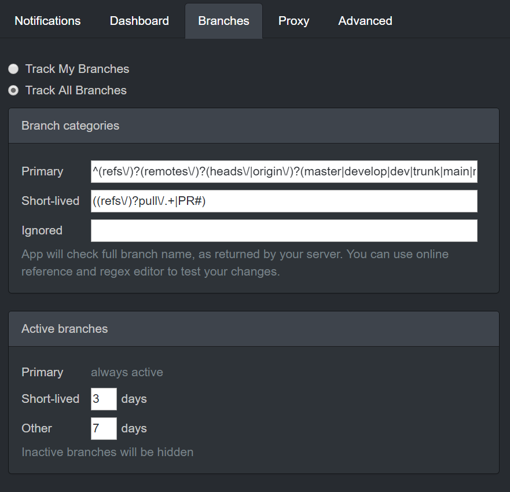The width and height of the screenshot is (510, 492).
Task: Switch to the Dashboard tab
Action: 139,21
